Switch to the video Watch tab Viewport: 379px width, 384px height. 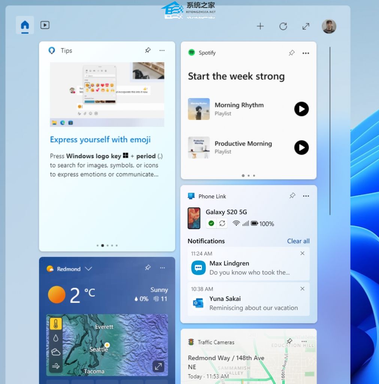[x=45, y=25]
